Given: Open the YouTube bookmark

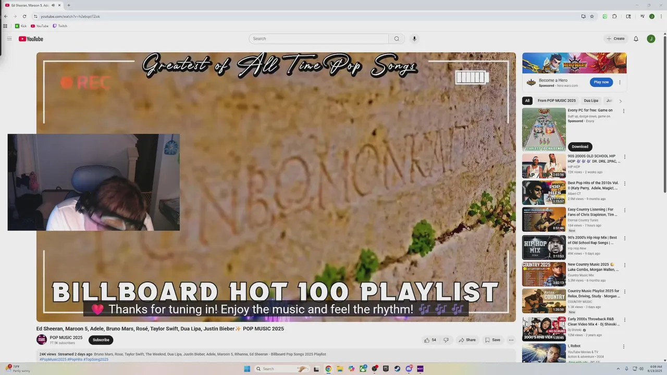Looking at the screenshot, I should tap(40, 26).
